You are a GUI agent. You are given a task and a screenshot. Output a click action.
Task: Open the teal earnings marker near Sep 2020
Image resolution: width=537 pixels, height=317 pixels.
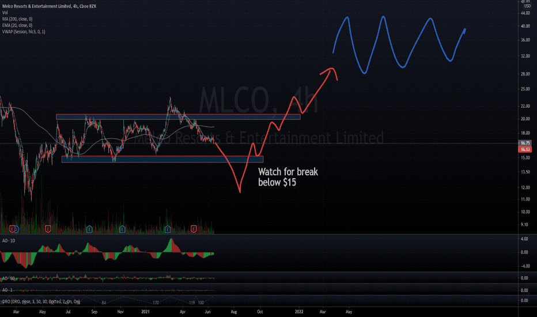(89, 229)
